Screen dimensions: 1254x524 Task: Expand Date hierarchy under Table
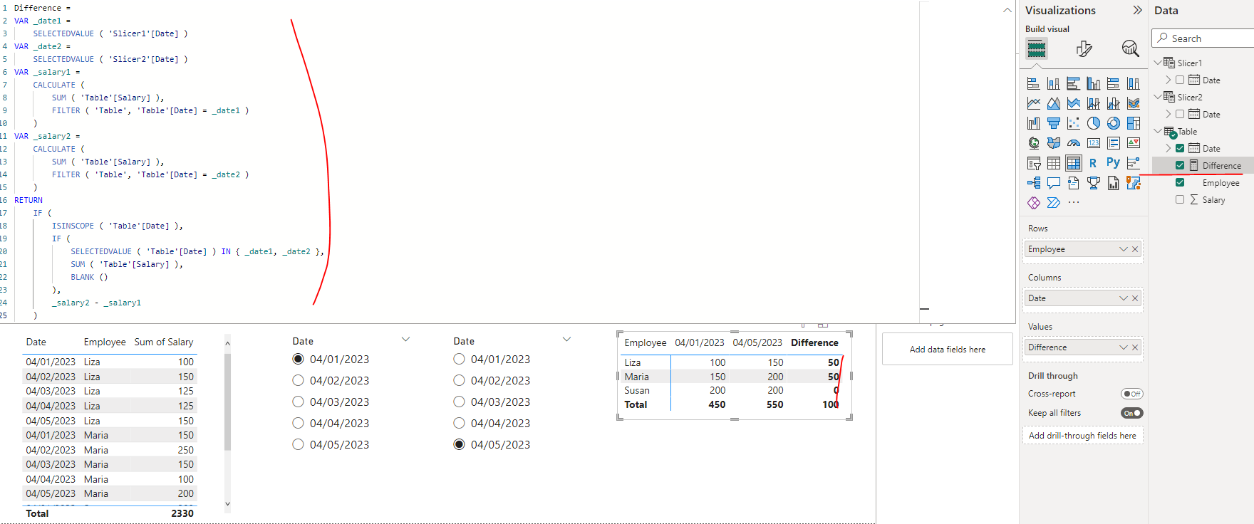point(1168,148)
